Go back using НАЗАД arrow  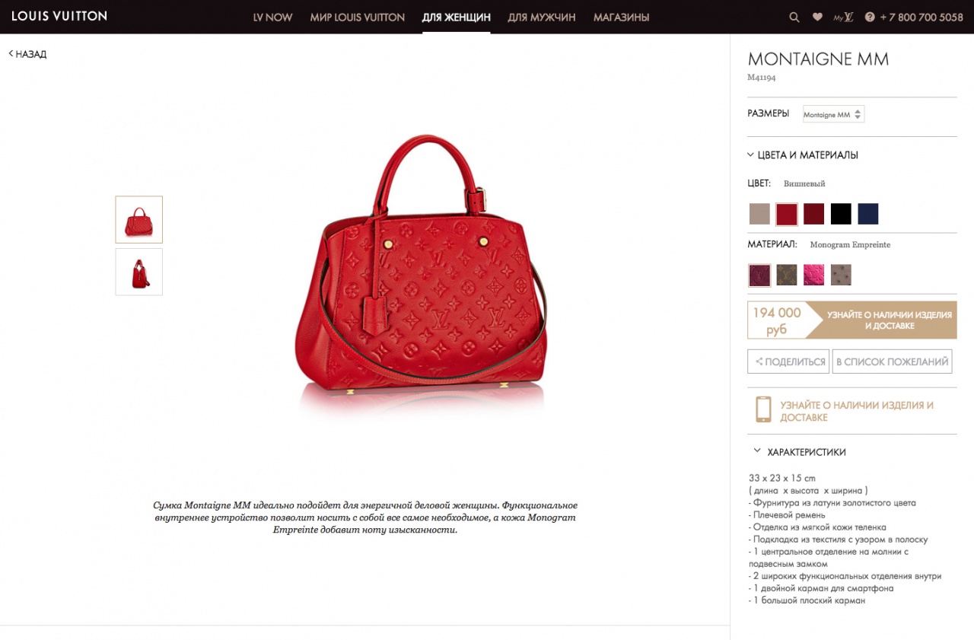click(x=27, y=54)
